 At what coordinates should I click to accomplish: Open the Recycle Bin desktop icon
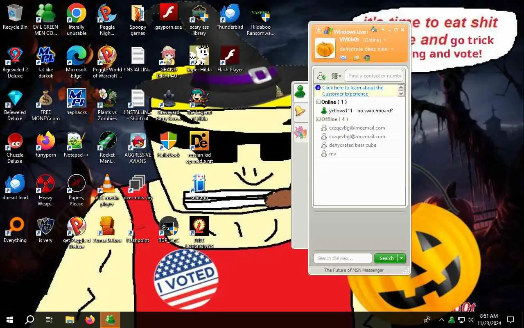(15, 17)
